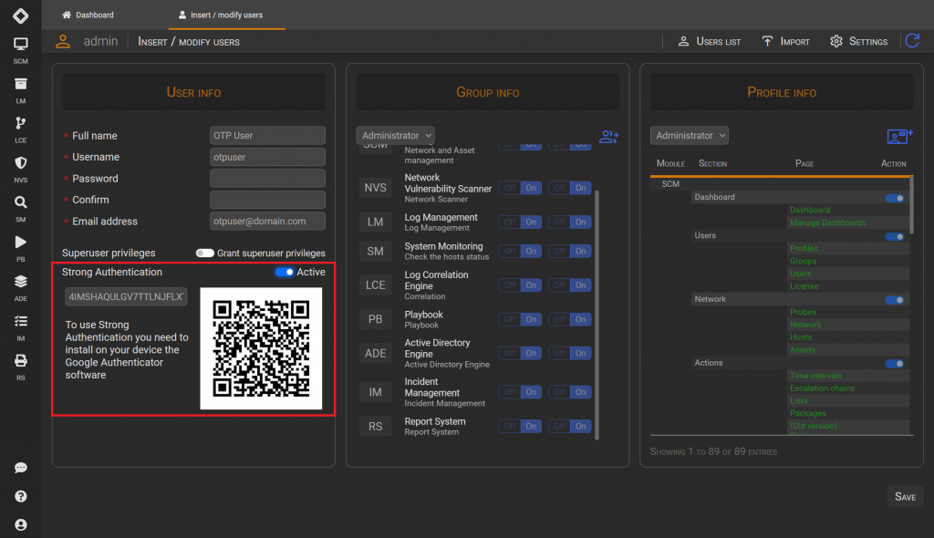Click the LCE module badge in Group info
Image resolution: width=934 pixels, height=538 pixels.
pyautogui.click(x=375, y=285)
